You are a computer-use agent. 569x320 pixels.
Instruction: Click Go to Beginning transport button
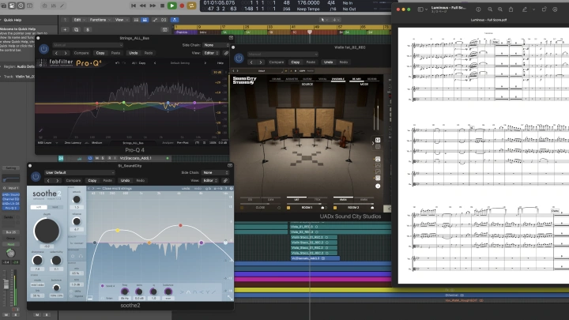click(x=134, y=6)
